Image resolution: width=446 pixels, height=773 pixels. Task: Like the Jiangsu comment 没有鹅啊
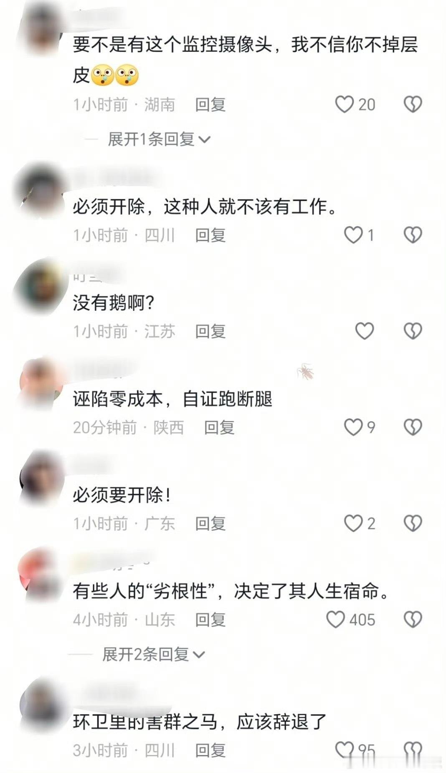click(x=364, y=331)
